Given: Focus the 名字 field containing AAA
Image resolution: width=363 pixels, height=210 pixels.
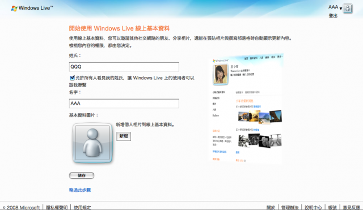Looking at the screenshot, I should (124, 104).
